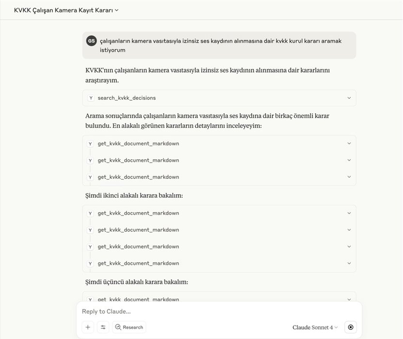Click the stop response button icon

[x=351, y=327]
